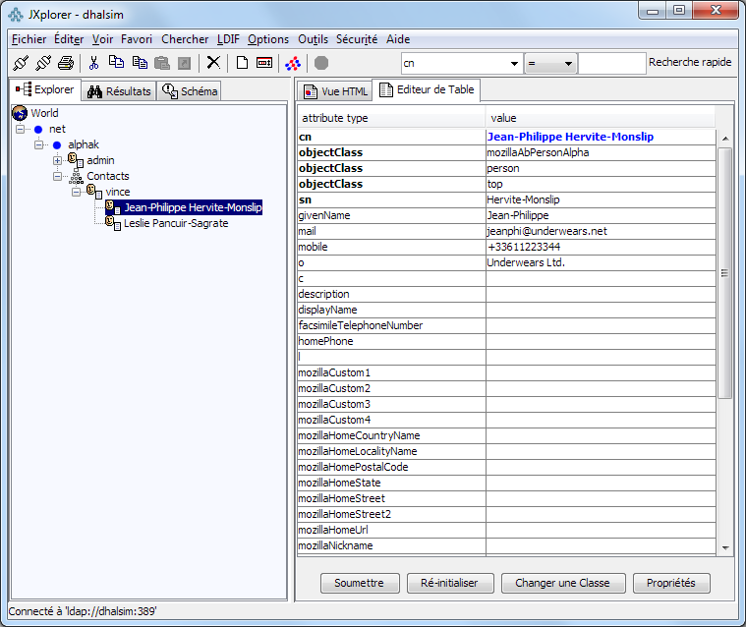Open the equals operator dropdown

click(x=568, y=64)
